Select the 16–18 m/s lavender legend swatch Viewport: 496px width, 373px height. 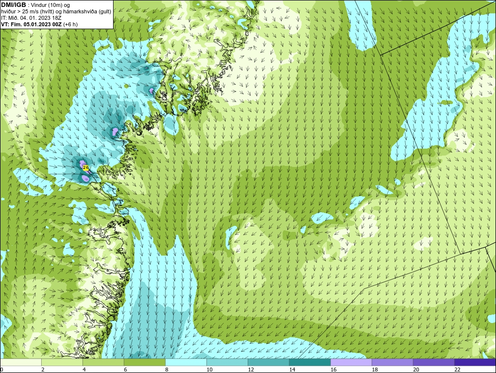(351, 362)
